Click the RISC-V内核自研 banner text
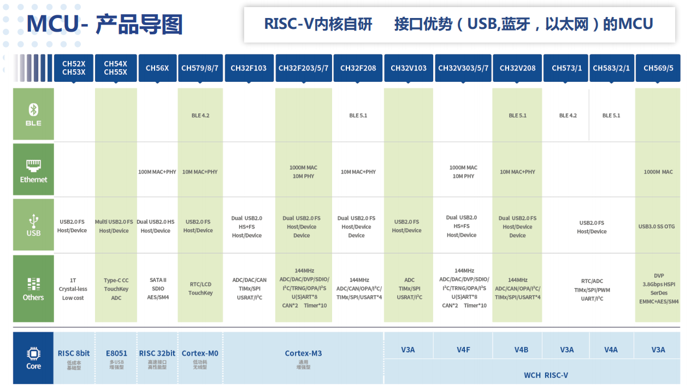 pos(318,23)
